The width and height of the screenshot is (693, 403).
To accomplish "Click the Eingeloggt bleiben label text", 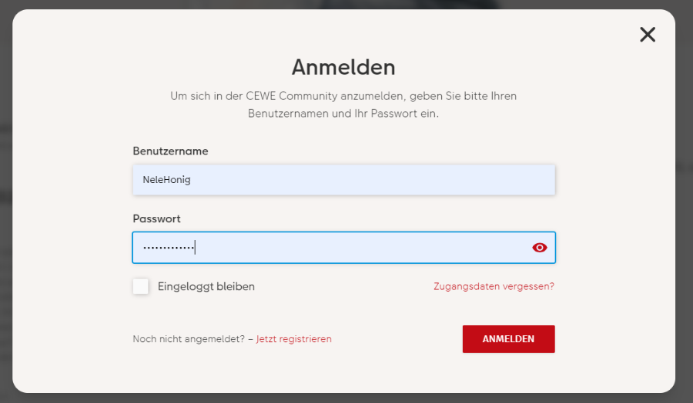I will (206, 287).
